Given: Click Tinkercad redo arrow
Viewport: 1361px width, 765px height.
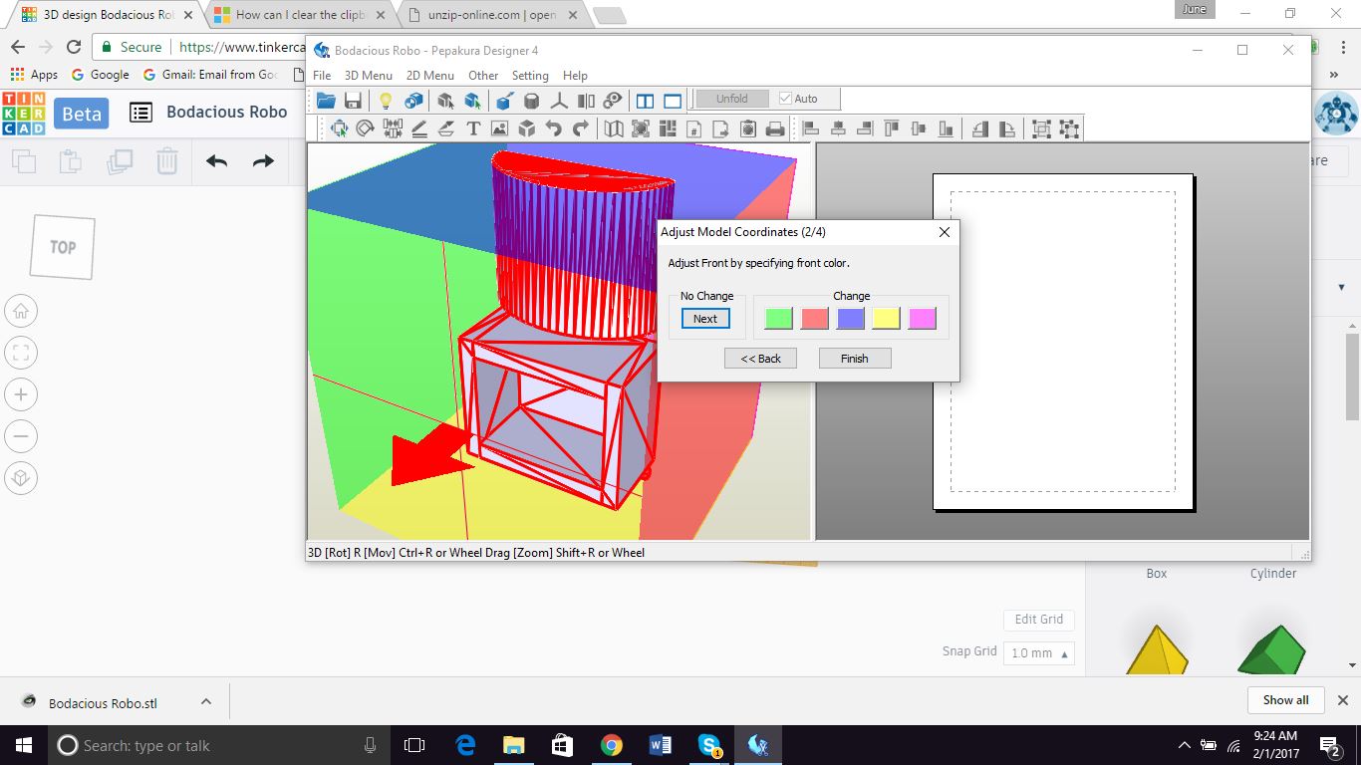Looking at the screenshot, I should [x=263, y=161].
